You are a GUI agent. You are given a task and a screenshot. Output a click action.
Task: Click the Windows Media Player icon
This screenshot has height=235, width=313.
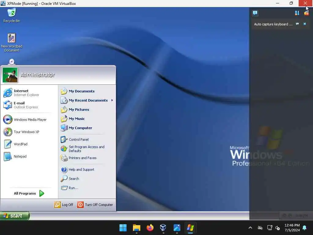[8, 120]
